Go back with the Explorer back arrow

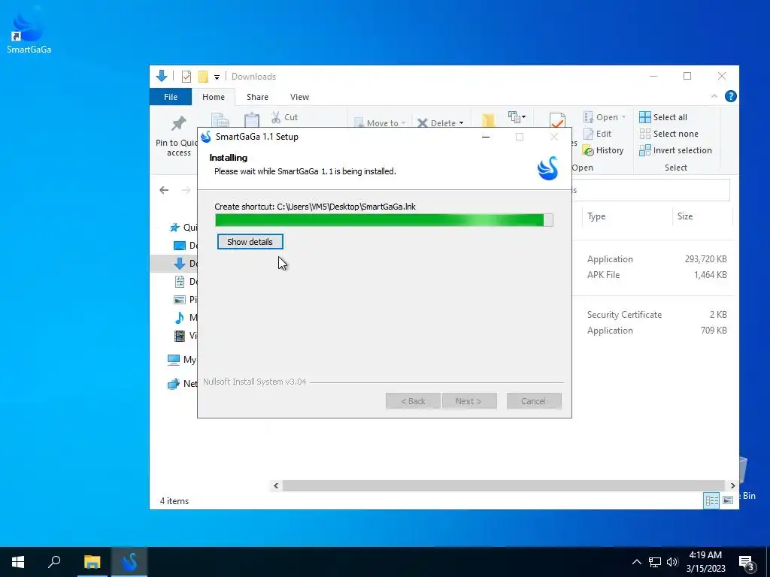(x=164, y=190)
